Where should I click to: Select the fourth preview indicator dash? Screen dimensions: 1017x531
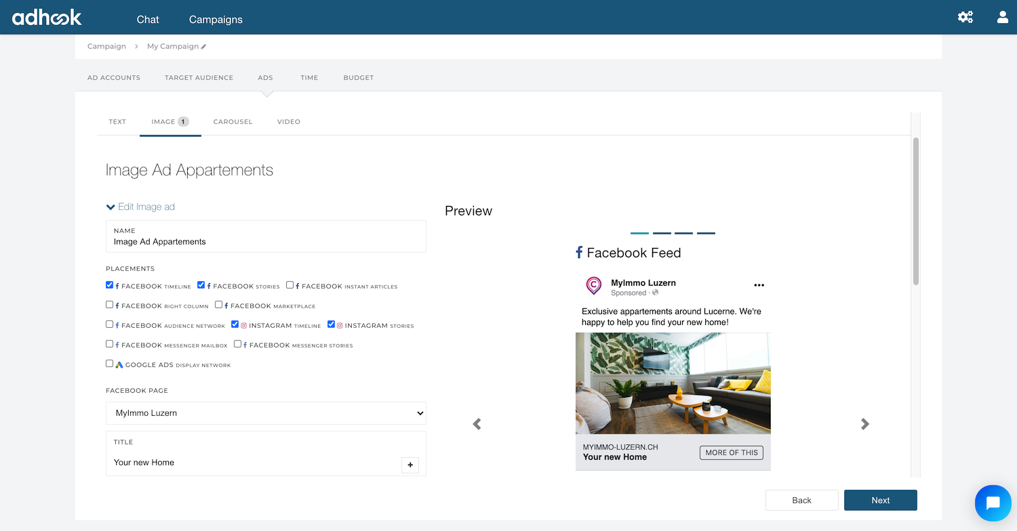tap(706, 233)
